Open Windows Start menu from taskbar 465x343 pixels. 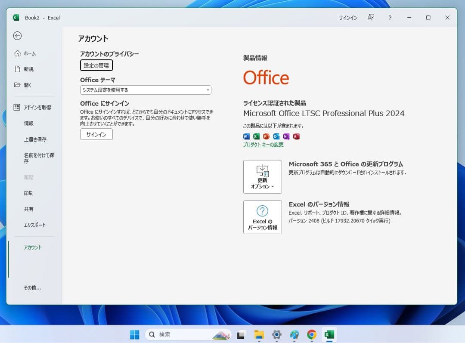click(135, 335)
